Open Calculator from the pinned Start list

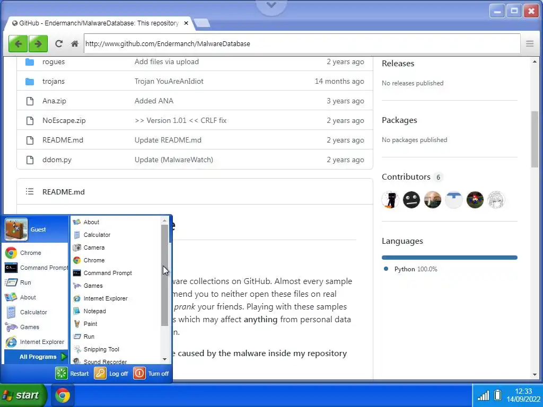(26, 312)
